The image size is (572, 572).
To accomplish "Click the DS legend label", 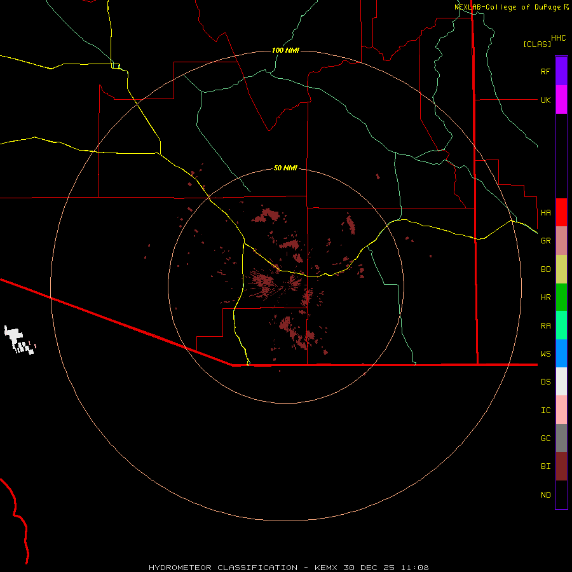I will tap(545, 381).
